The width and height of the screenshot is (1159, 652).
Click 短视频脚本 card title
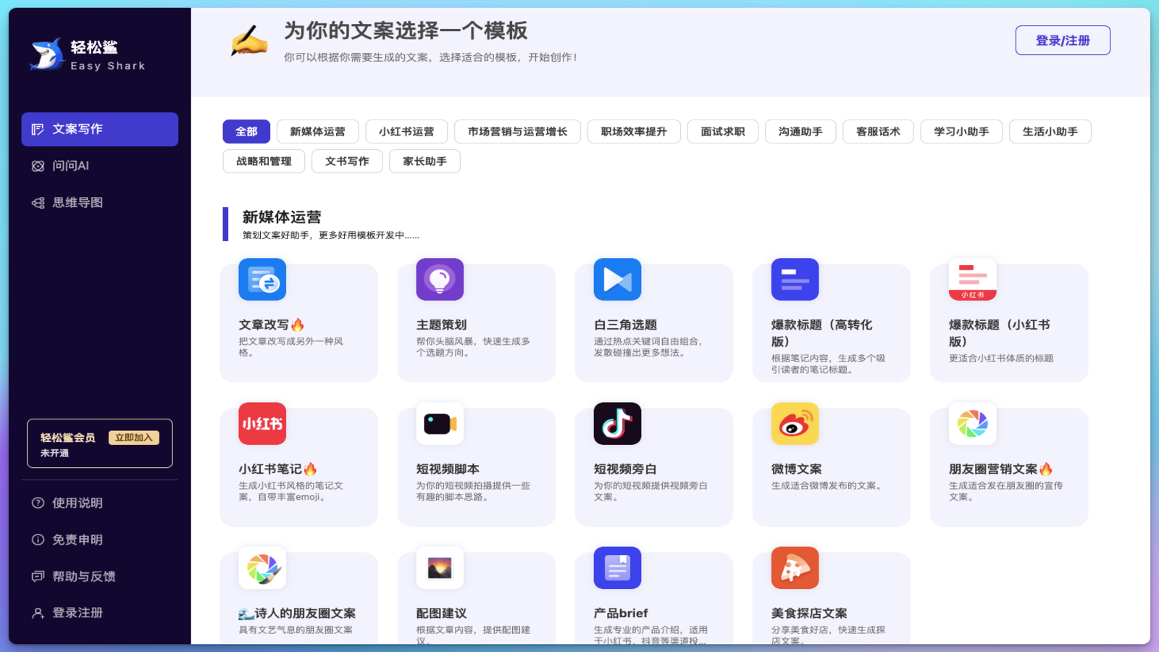point(448,469)
